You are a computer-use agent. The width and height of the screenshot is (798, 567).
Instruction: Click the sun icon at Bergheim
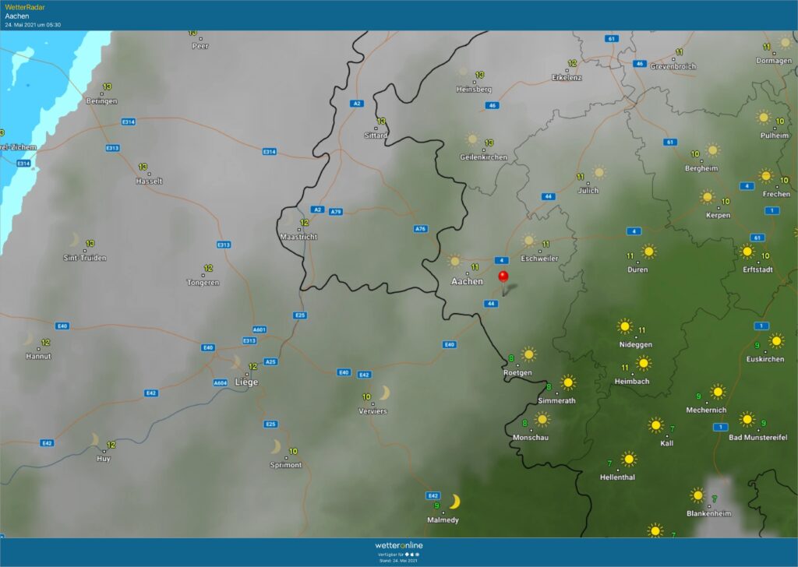click(713, 150)
